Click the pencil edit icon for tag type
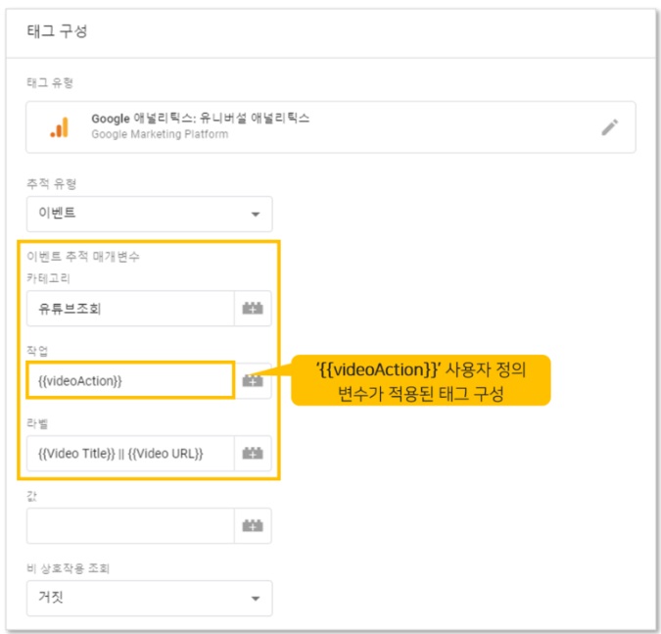Viewport: 661px width, 634px height. 609,127
